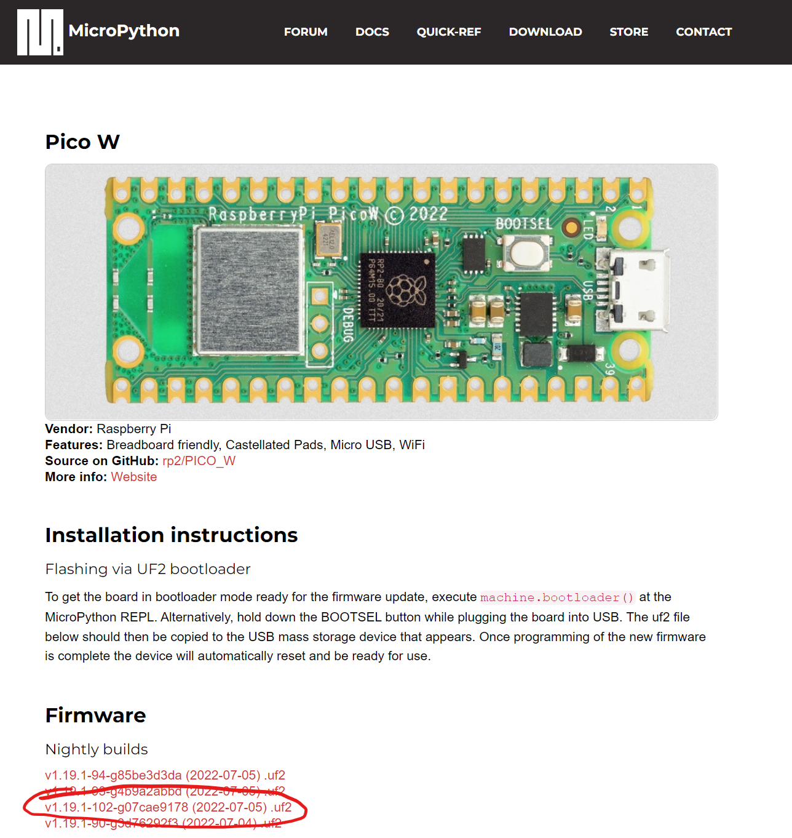The height and width of the screenshot is (838, 792).
Task: Click the Vendor: Raspberry Pi text
Action: pos(108,429)
